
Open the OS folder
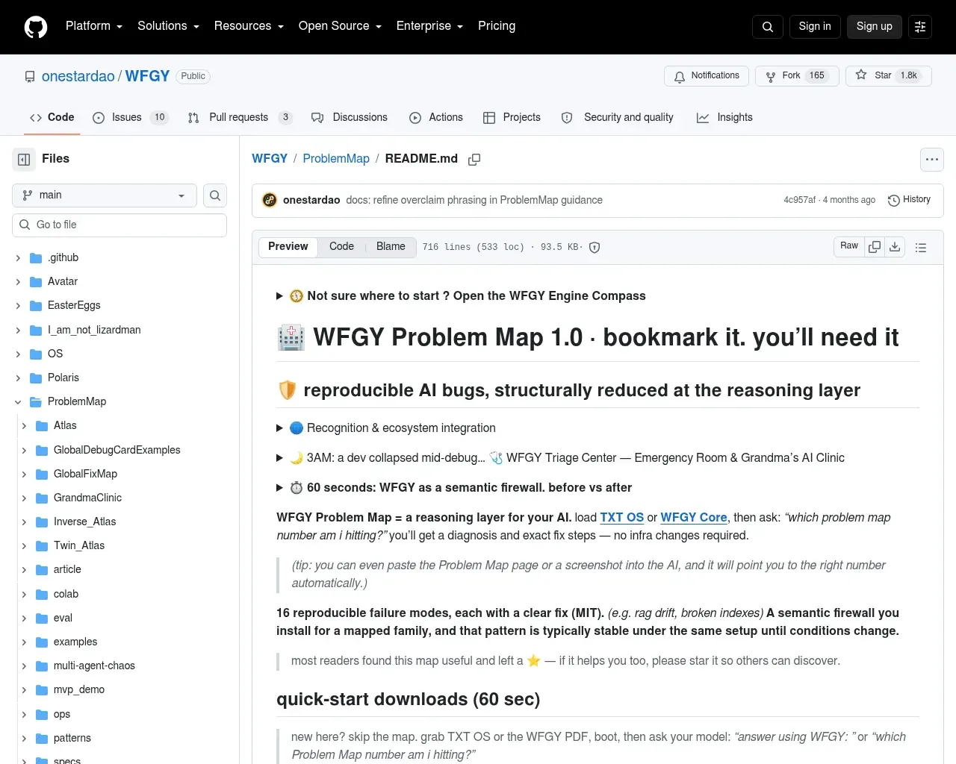point(55,354)
